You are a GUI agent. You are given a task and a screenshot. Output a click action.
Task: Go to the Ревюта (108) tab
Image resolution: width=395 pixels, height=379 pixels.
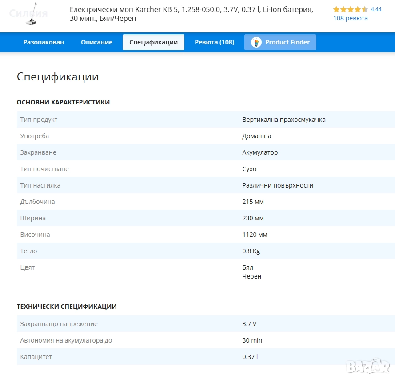(x=214, y=42)
